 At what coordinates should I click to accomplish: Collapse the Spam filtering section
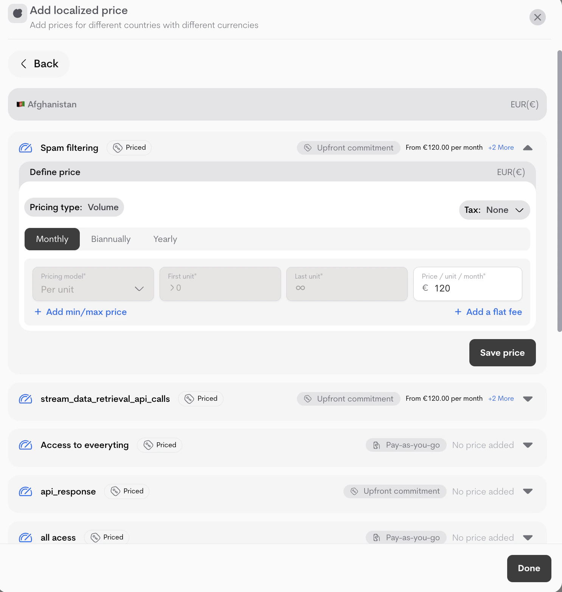pyautogui.click(x=528, y=148)
